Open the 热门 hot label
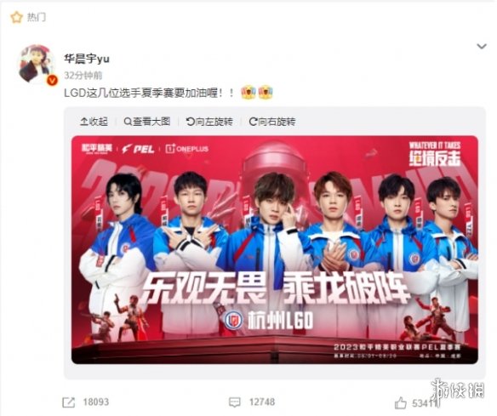497x416 pixels. (x=36, y=17)
